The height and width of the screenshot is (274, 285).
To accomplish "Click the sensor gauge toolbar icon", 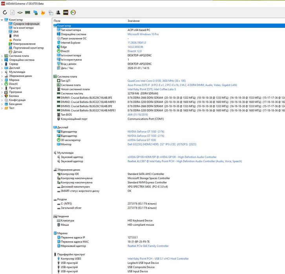I will [73, 12].
